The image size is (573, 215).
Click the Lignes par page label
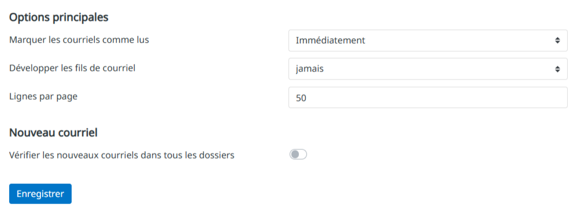pos(43,97)
